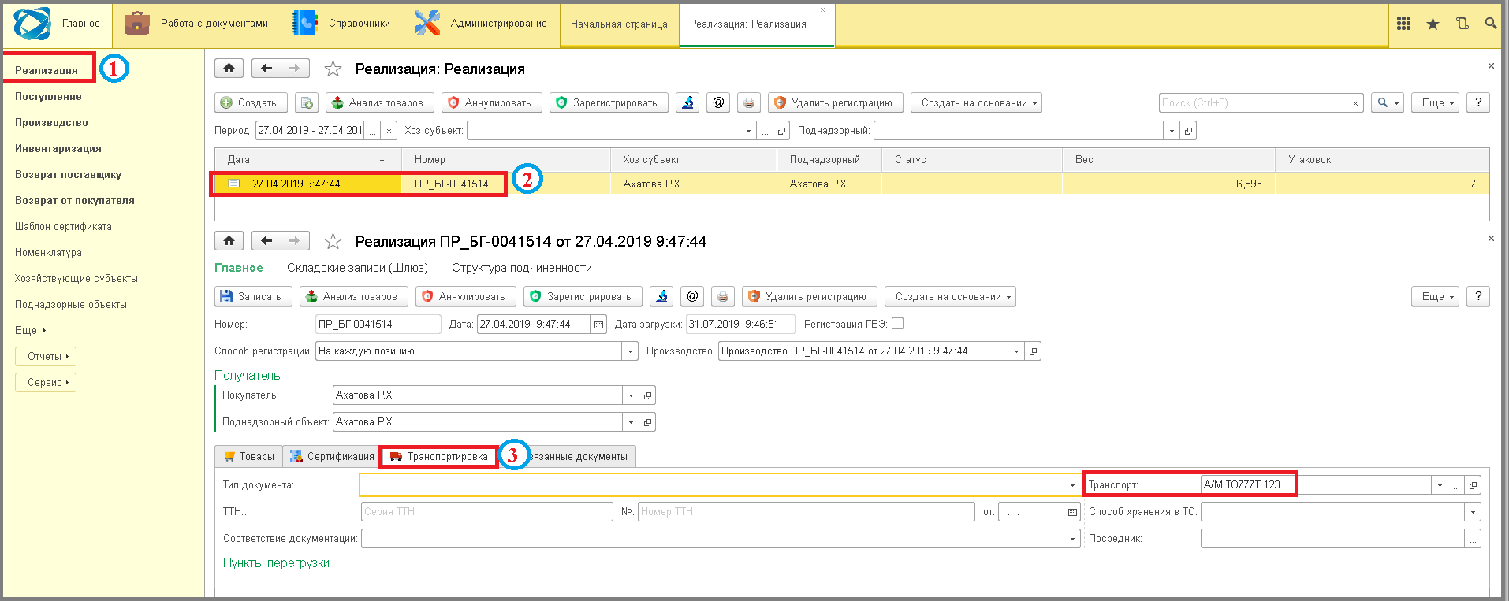The height and width of the screenshot is (601, 1509).
Task: Expand the Тип документа dropdown
Action: (x=1071, y=485)
